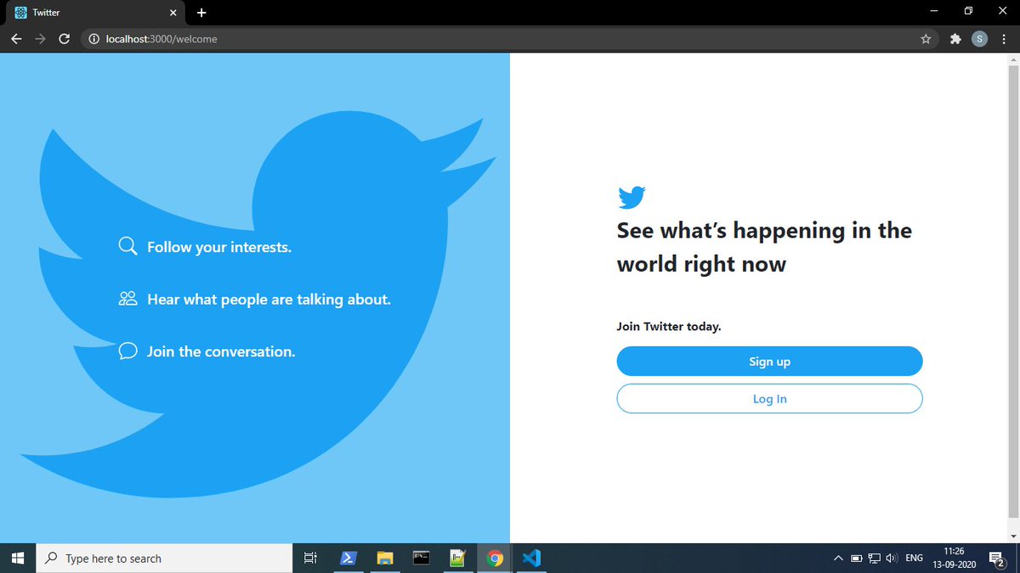
Task: Open Visual Studio Code from the taskbar
Action: pos(531,559)
